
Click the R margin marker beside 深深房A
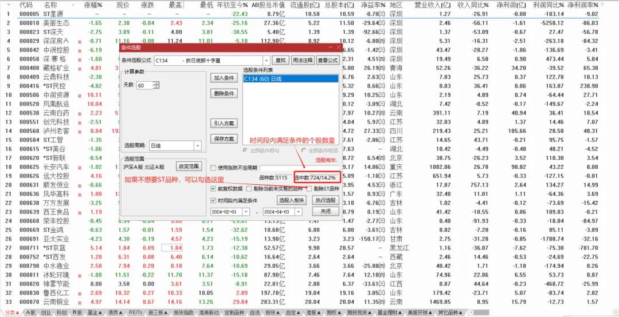coord(80,42)
